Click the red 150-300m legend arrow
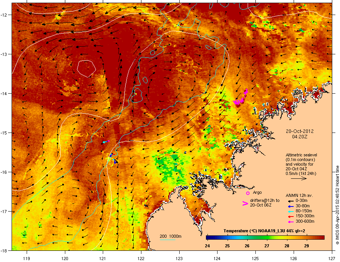 click(x=291, y=217)
